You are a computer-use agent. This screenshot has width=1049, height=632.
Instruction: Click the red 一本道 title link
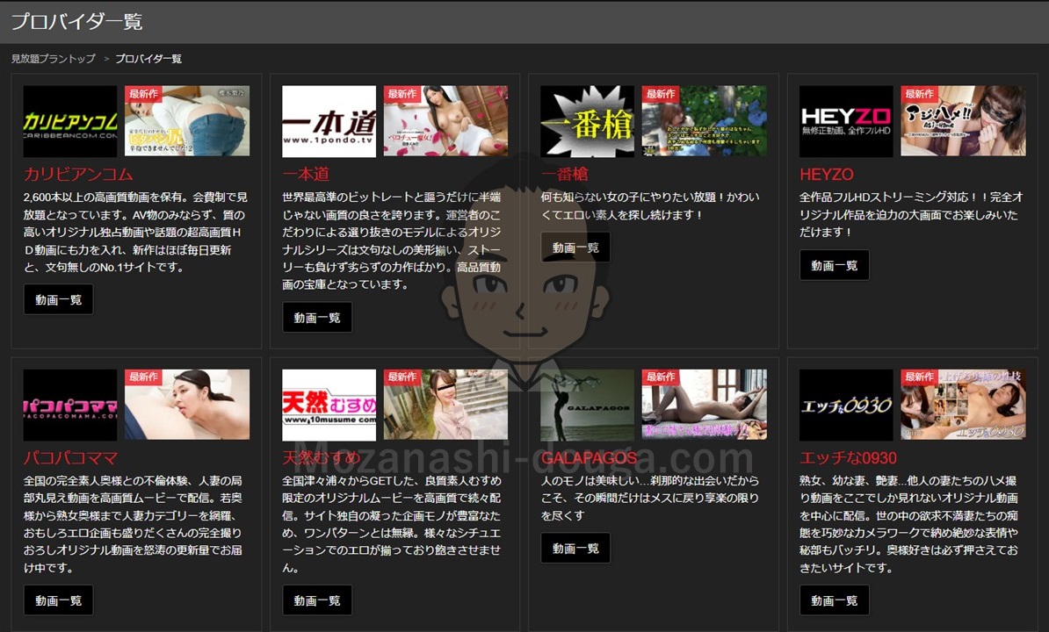pos(306,175)
